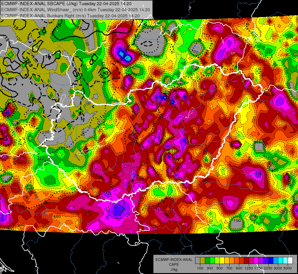The width and height of the screenshot is (298, 274).
Task: Click the legend label 5000
Action: pyautogui.click(x=288, y=268)
